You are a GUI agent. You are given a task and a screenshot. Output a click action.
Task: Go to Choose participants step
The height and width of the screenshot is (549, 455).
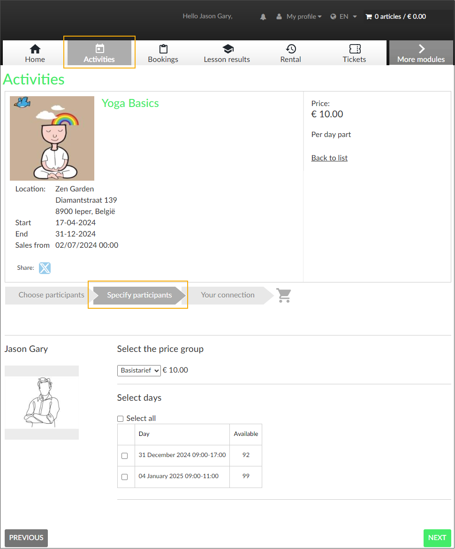51,295
